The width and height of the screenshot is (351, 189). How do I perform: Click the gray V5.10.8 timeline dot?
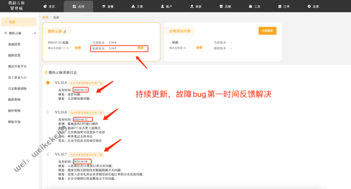pos(48,112)
